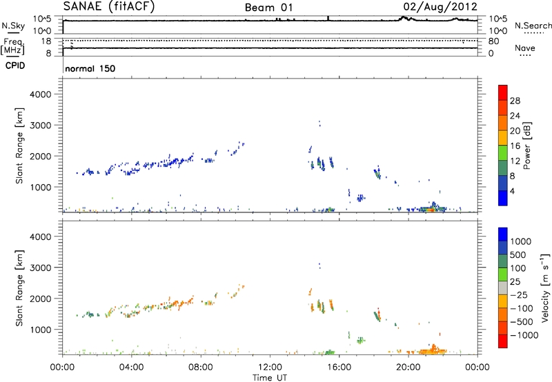The height and width of the screenshot is (382, 552).
Task: Click the 'SANAE (fitACF)' title text
Action: click(109, 6)
